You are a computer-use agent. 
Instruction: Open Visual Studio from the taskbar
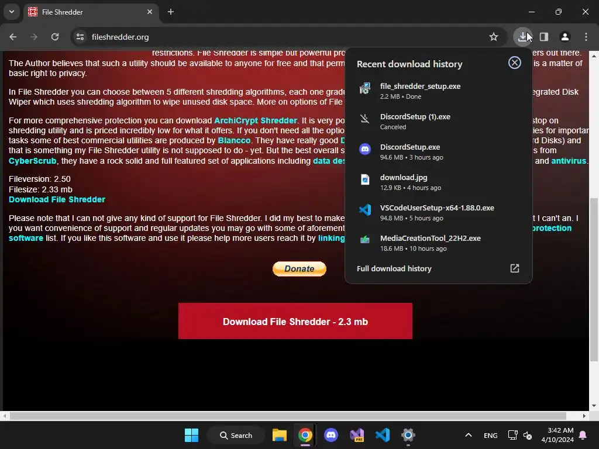click(x=357, y=435)
